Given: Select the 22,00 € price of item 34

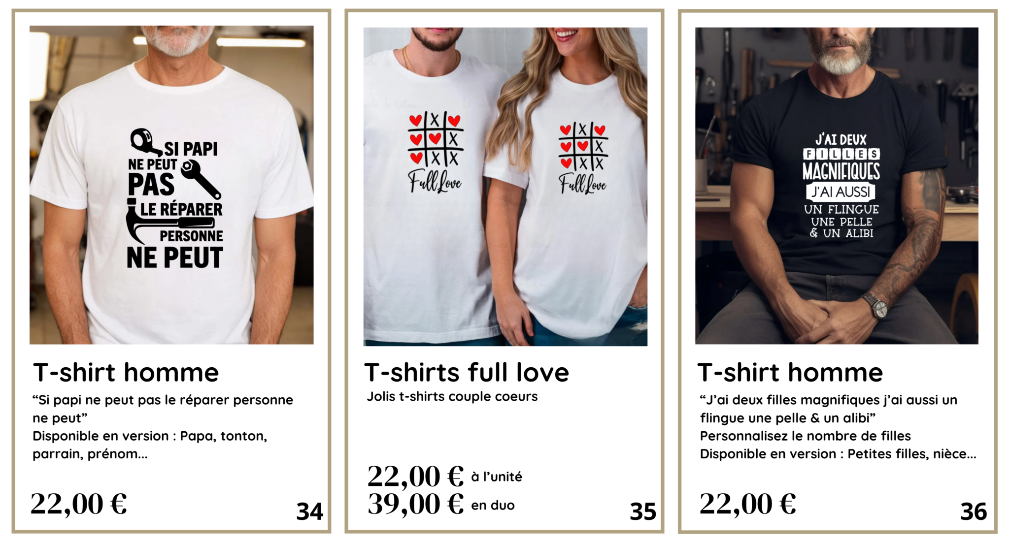Looking at the screenshot, I should (x=79, y=504).
